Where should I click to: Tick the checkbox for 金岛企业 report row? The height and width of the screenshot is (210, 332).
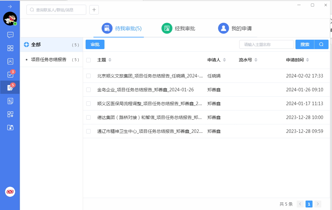click(88, 90)
